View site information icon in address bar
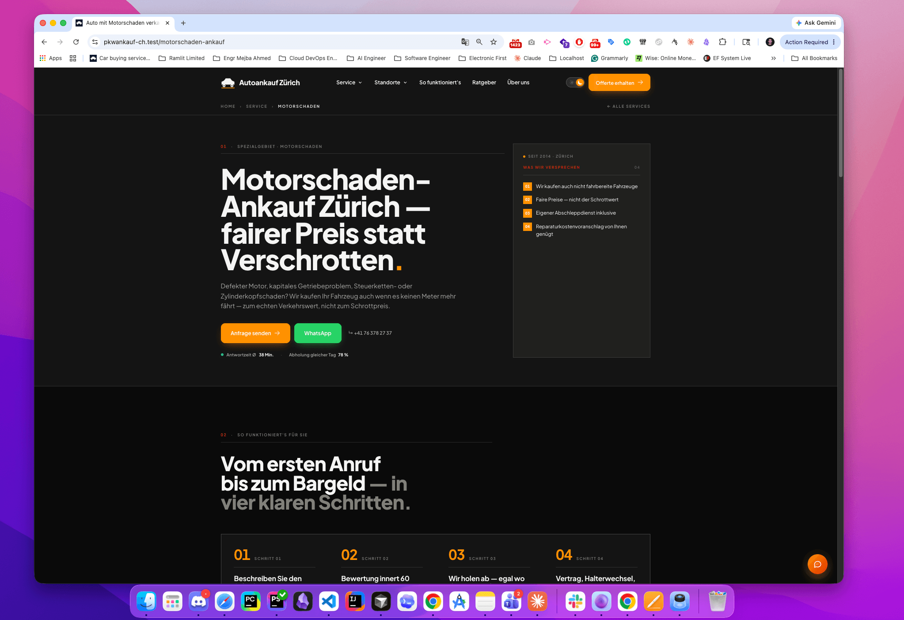 point(95,42)
